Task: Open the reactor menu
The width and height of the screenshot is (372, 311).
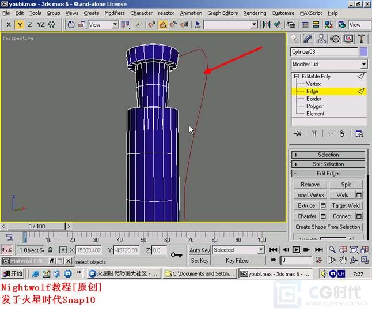Action: click(x=166, y=13)
